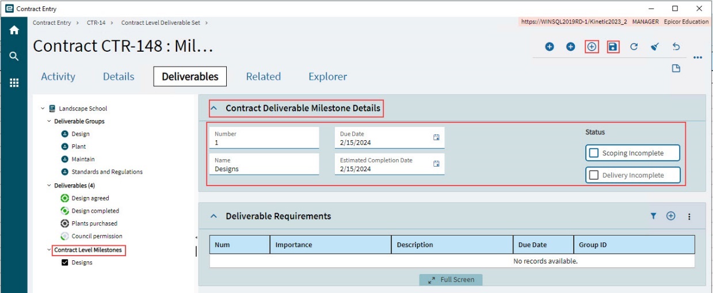Select Standards and Regulations tree item

pyautogui.click(x=107, y=172)
